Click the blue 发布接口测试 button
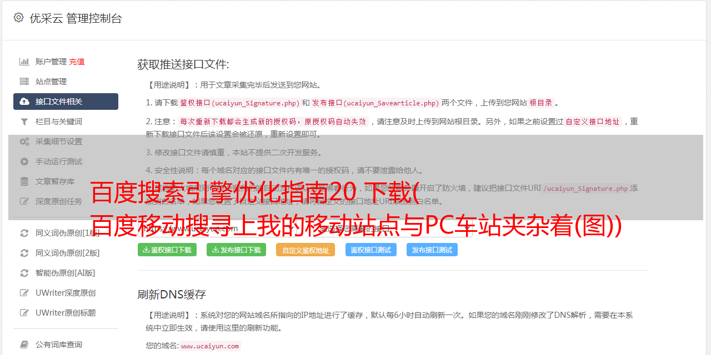 pyautogui.click(x=432, y=250)
